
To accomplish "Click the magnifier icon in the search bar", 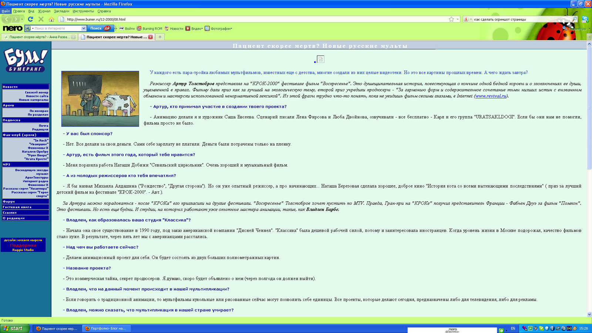I will (x=575, y=19).
